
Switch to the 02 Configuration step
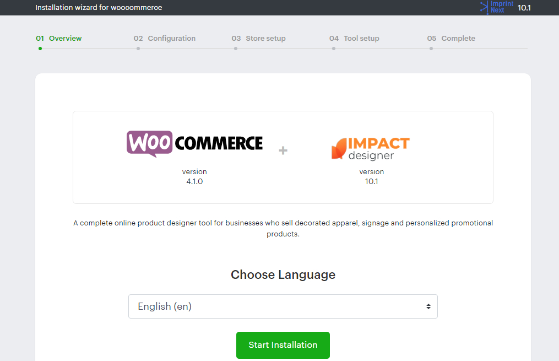tap(165, 39)
